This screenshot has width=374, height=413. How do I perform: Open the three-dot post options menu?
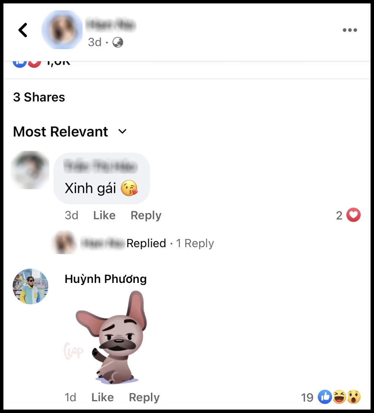[350, 30]
